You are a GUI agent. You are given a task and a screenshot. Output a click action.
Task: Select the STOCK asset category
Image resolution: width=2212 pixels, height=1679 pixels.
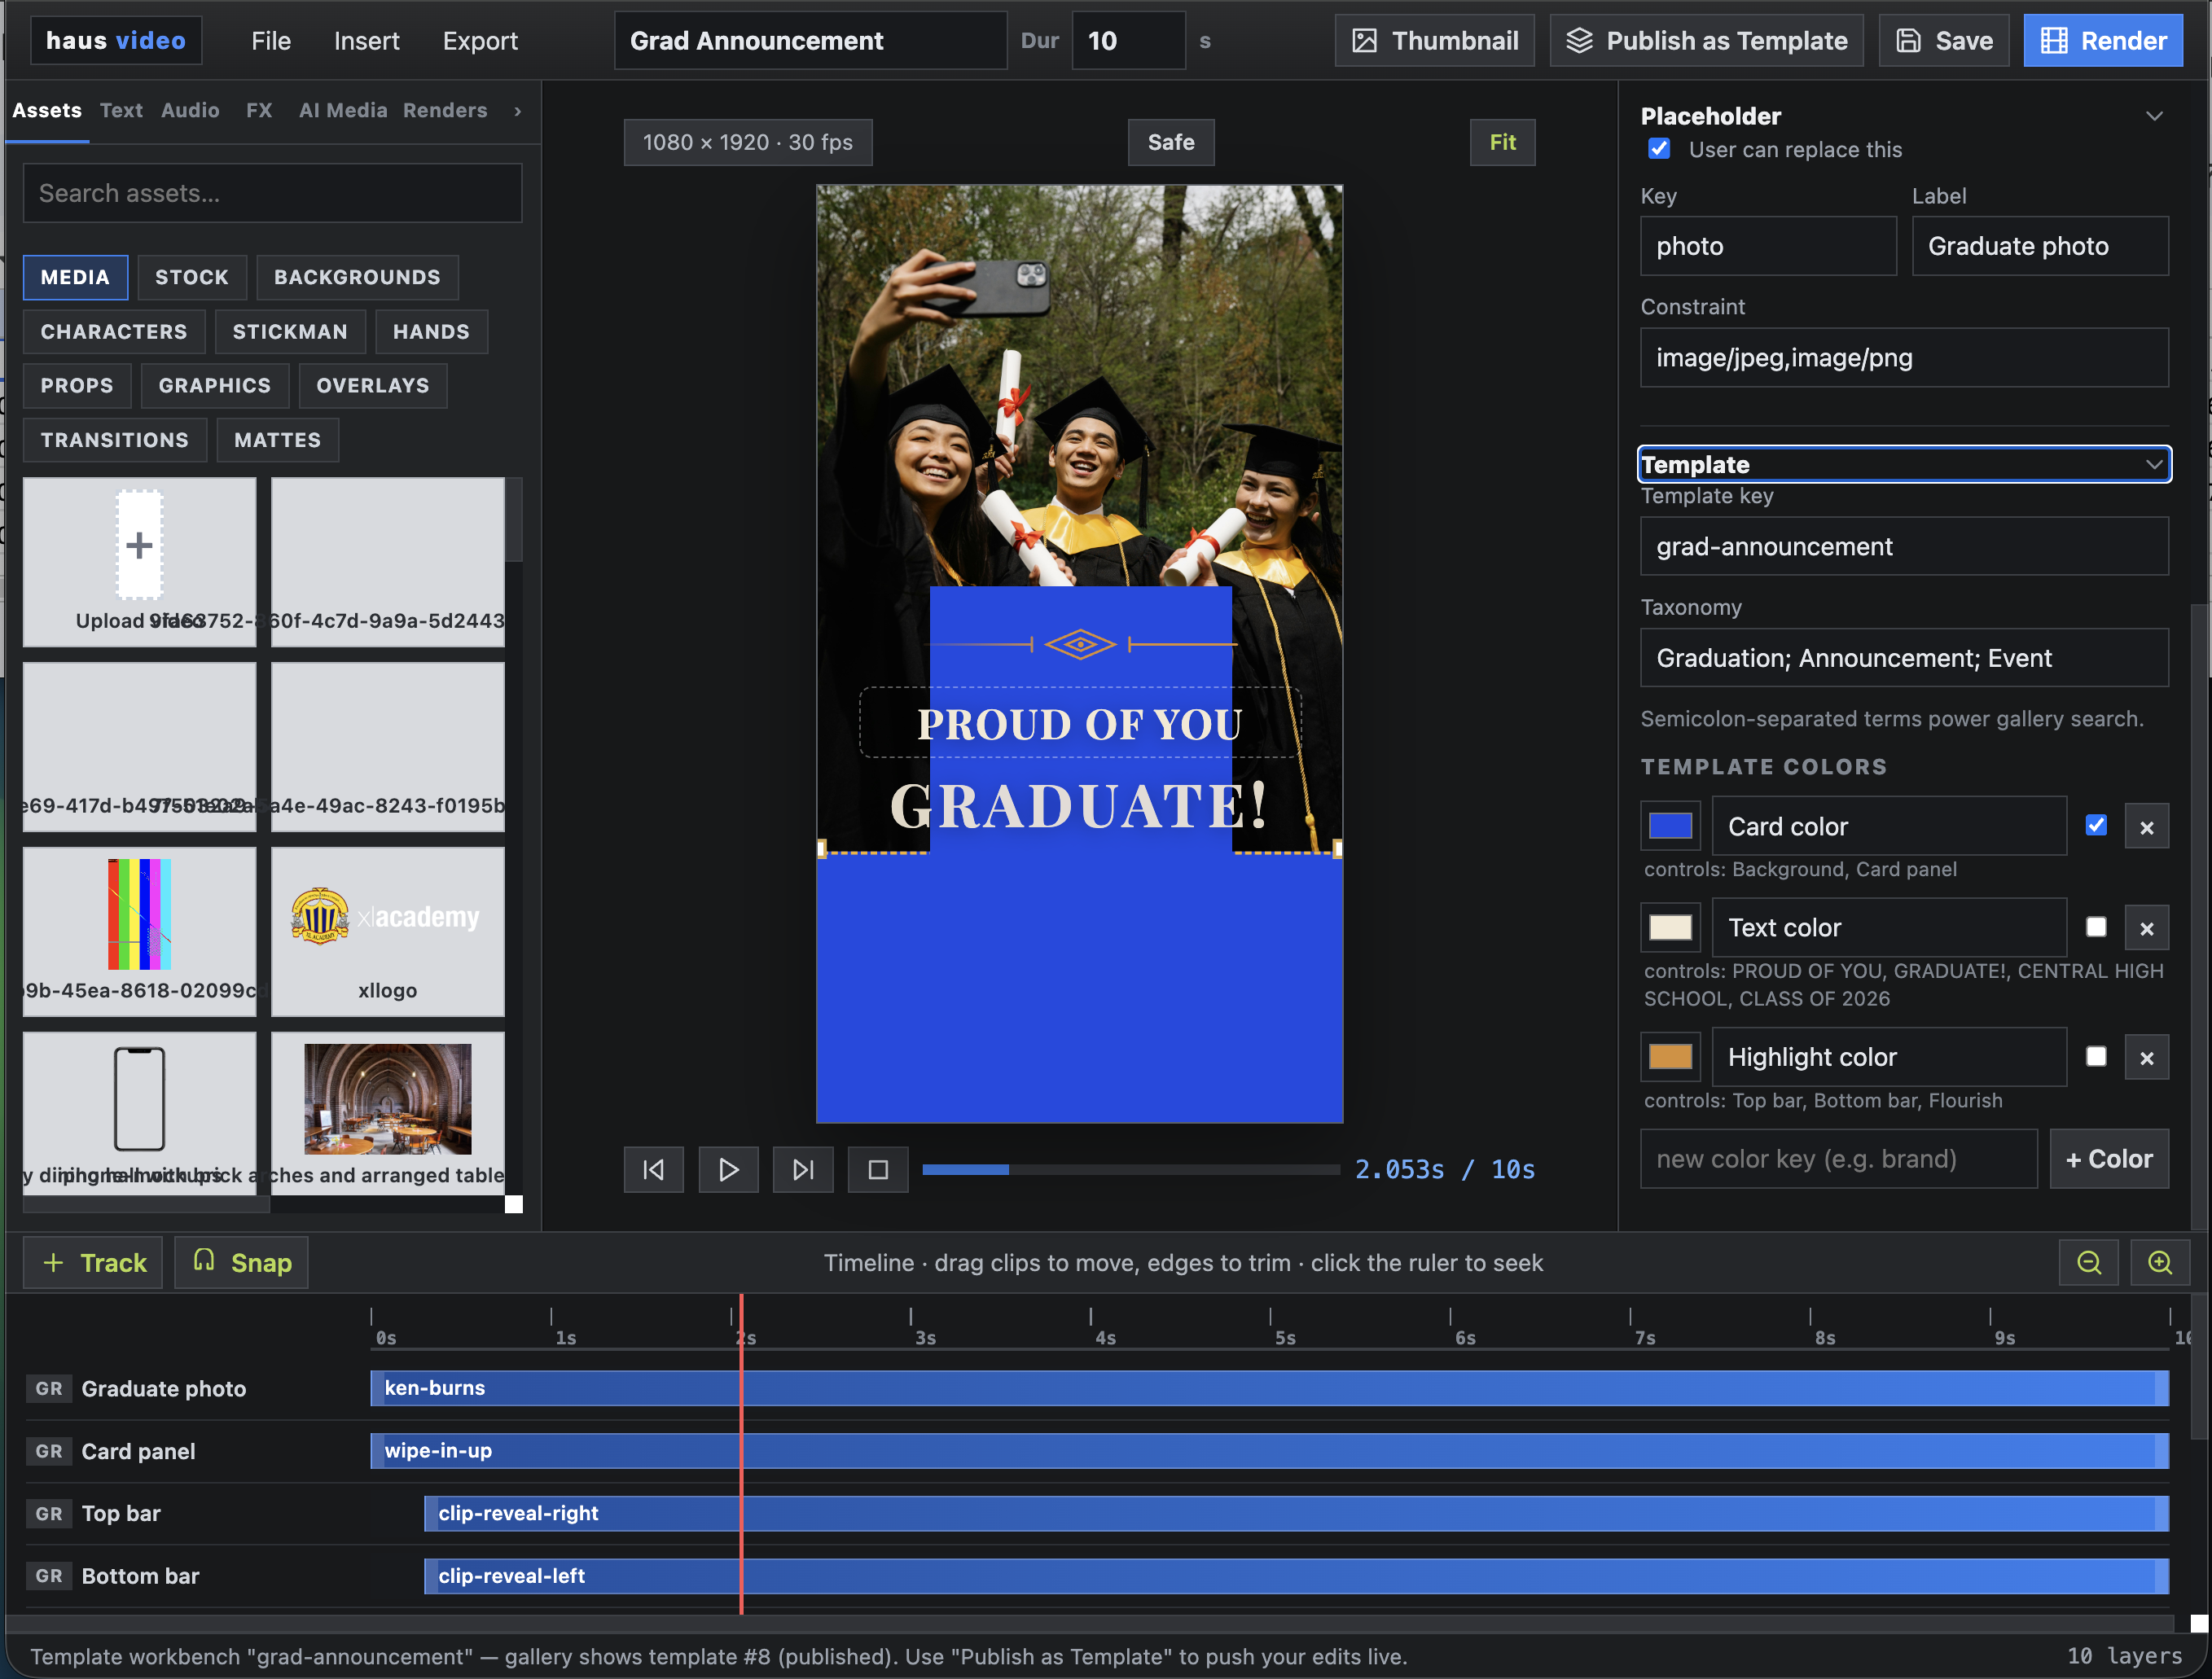coord(192,277)
